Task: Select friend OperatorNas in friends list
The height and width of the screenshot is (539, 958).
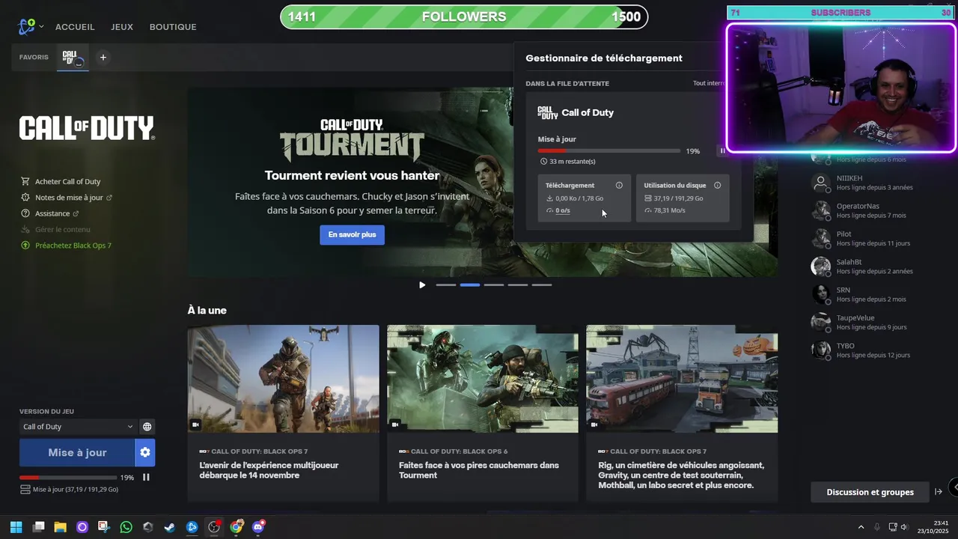Action: coord(858,206)
